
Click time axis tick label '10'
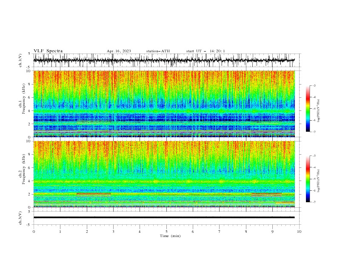pyautogui.click(x=299, y=232)
